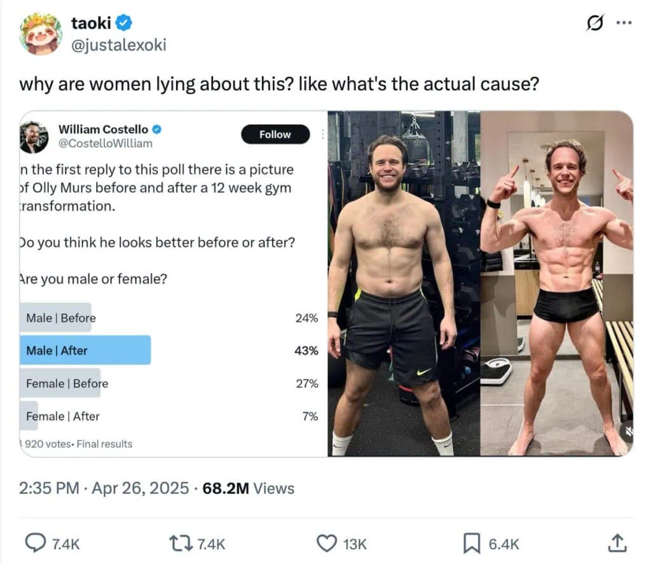Like the tweet with heart icon
Screen dimensions: 651x564
[x=326, y=543]
